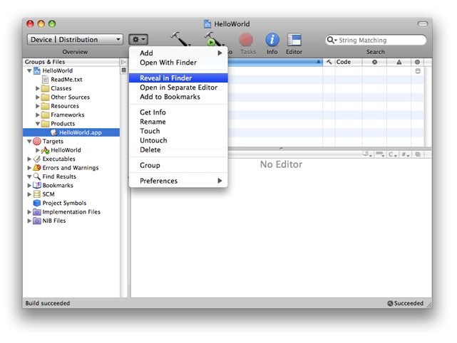
Task: Open the Device | Distribution overview dropdown
Action: [75, 39]
